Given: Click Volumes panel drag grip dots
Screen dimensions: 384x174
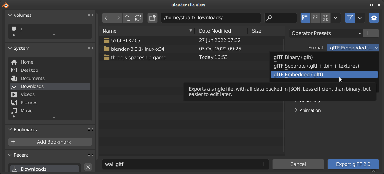Looking at the screenshot, I should (x=90, y=15).
